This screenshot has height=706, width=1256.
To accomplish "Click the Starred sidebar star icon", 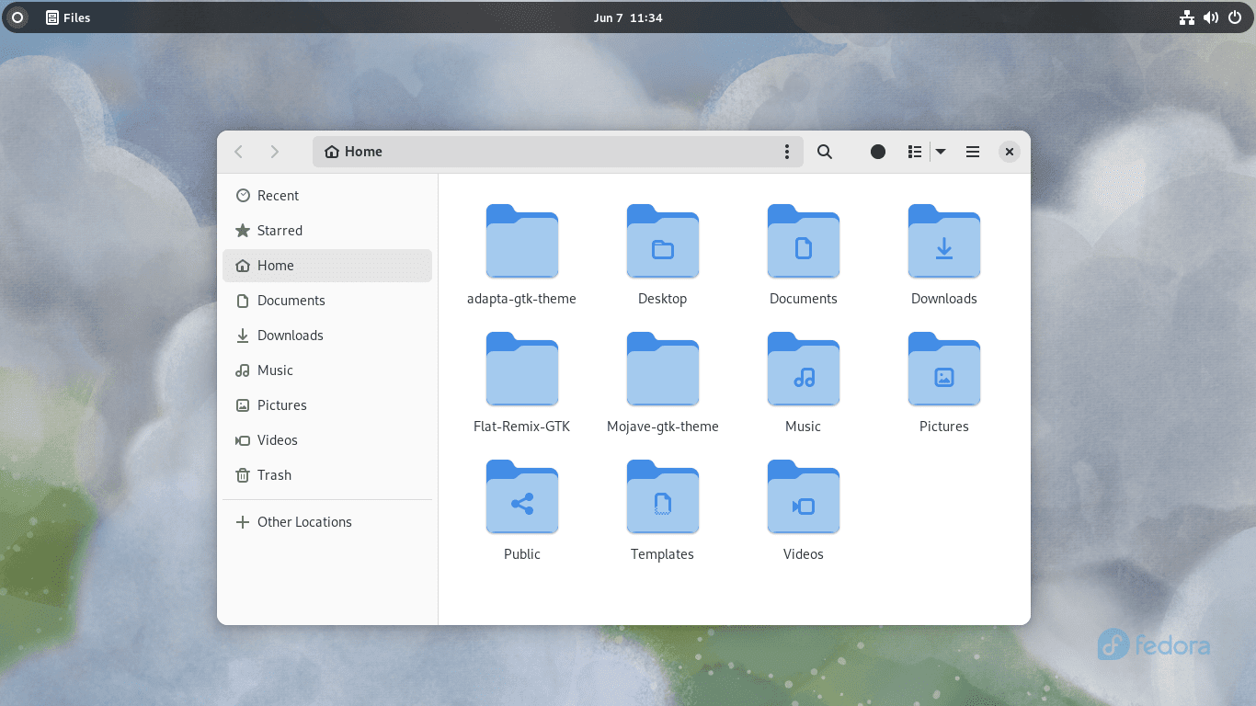I will [243, 230].
